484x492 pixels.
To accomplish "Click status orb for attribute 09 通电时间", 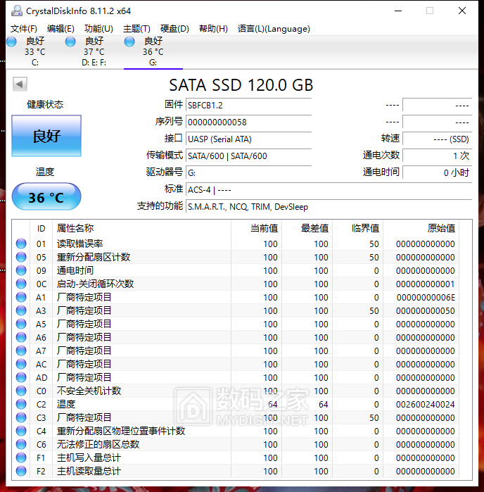I will coord(21,270).
